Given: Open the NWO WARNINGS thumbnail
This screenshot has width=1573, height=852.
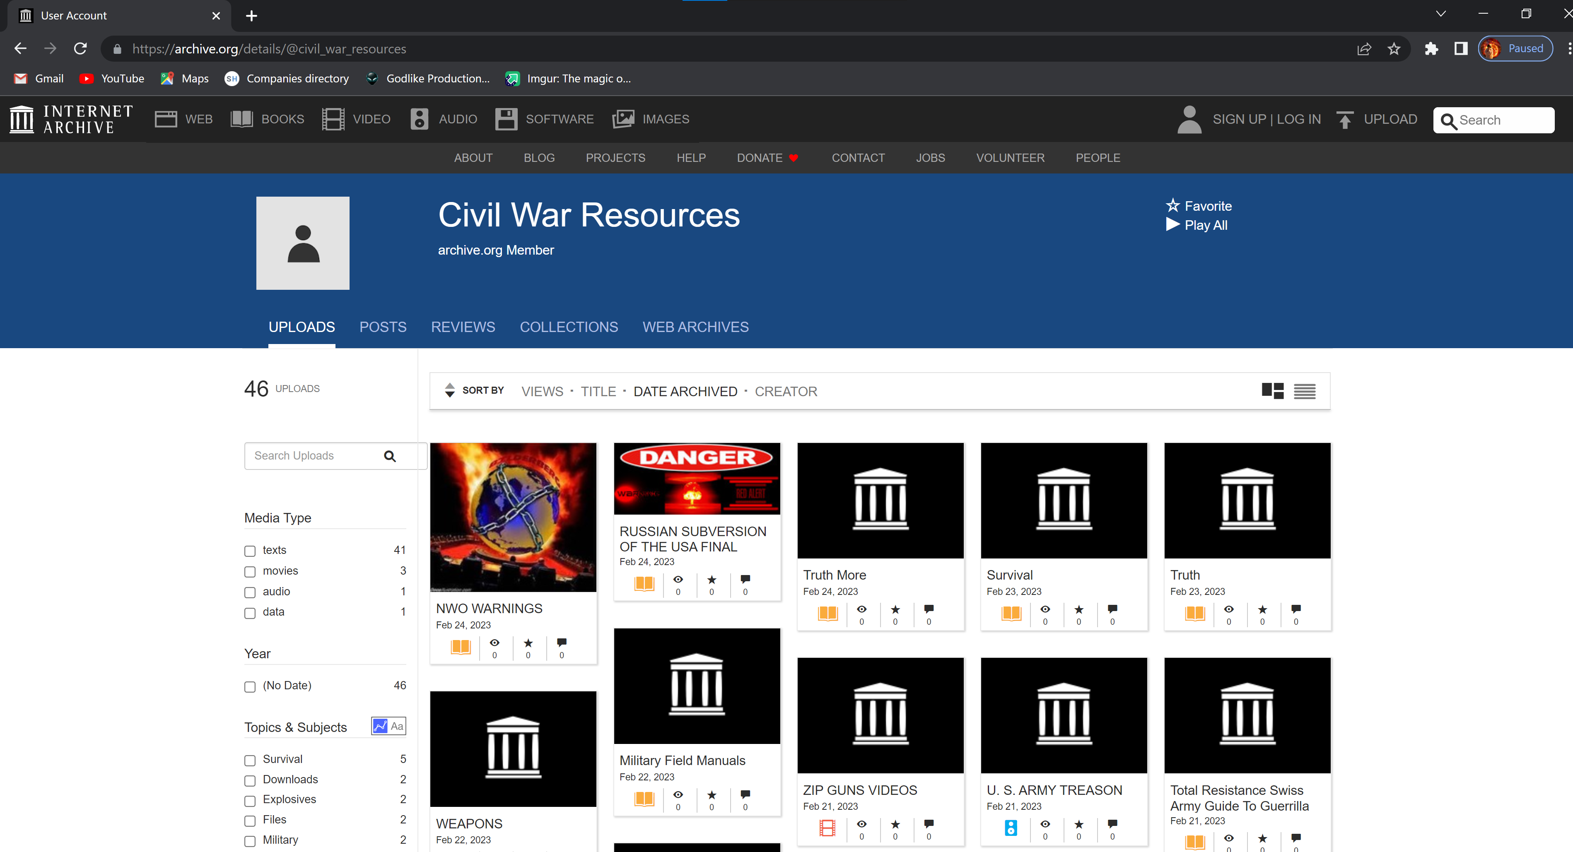Looking at the screenshot, I should [x=513, y=517].
